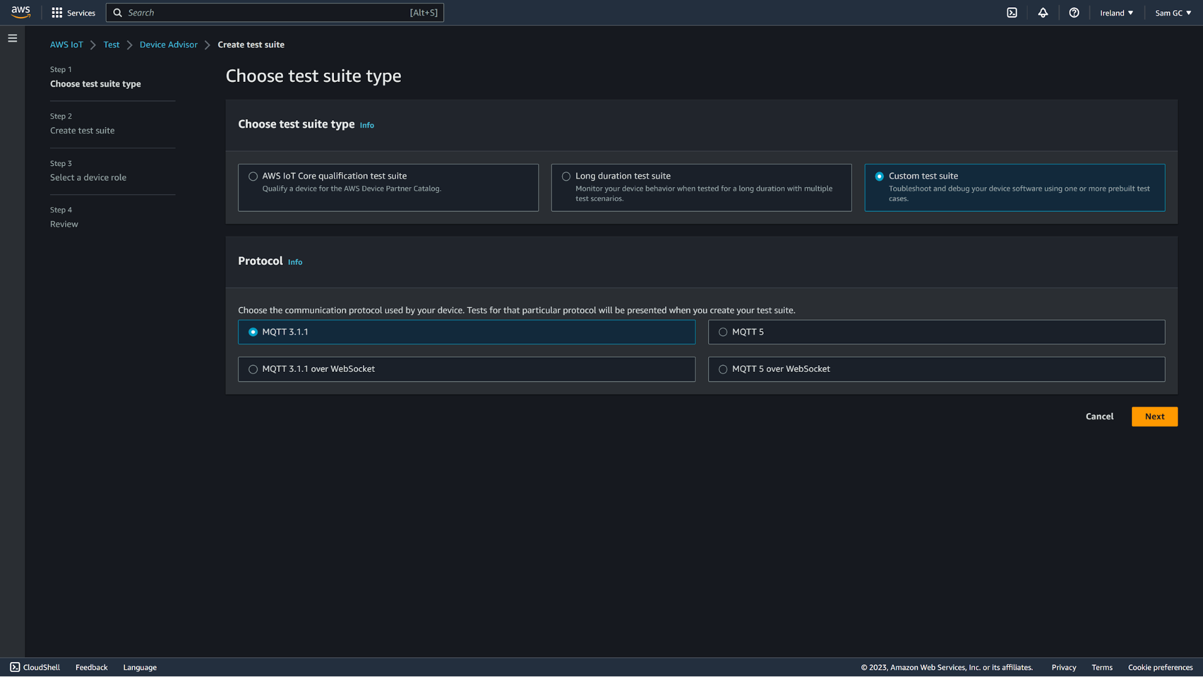
Task: Navigate to AWS IoT breadcrumb link
Action: tap(66, 45)
